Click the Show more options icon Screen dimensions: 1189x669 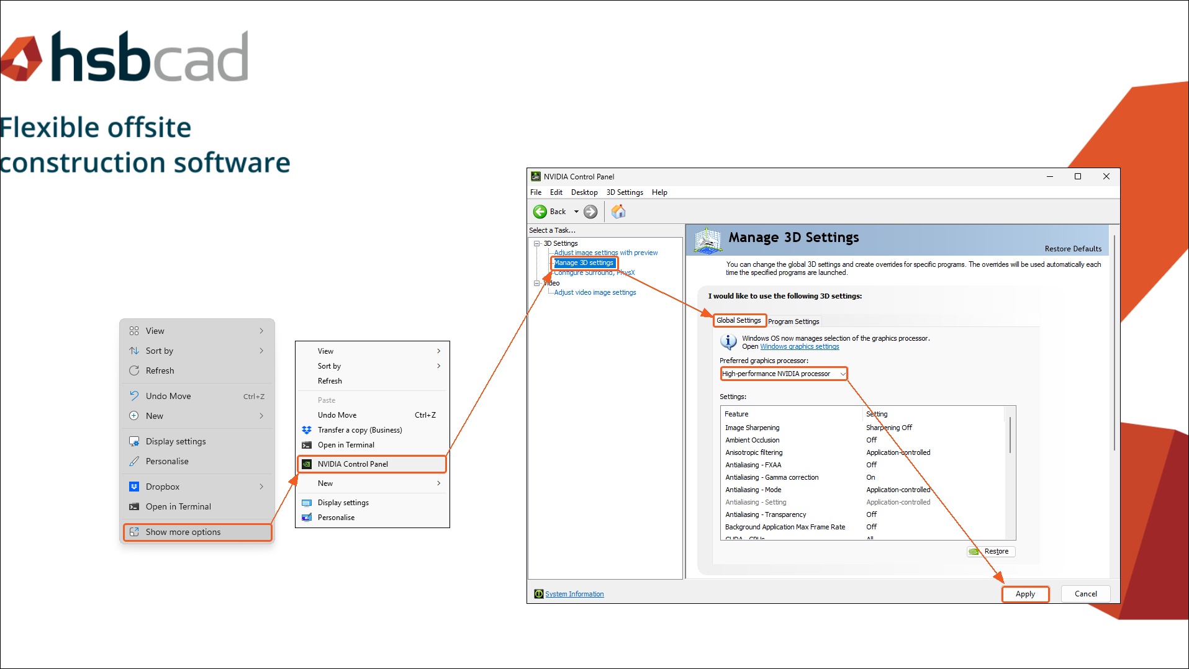[x=134, y=532]
